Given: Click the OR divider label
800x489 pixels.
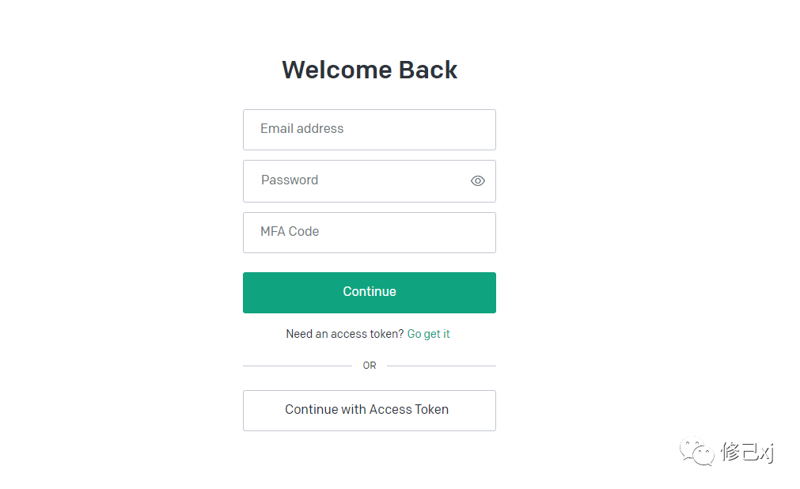Looking at the screenshot, I should tap(370, 366).
